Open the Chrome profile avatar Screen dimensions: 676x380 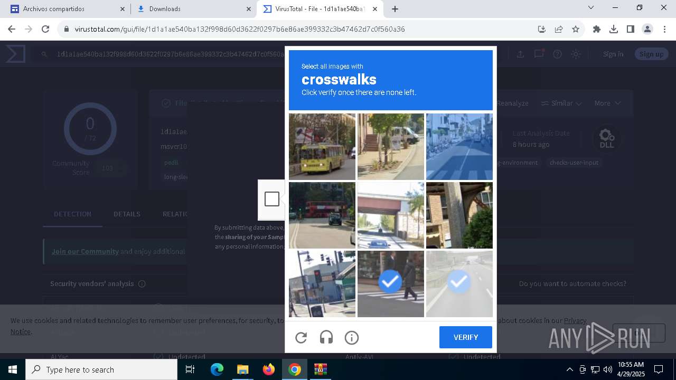coord(647,29)
